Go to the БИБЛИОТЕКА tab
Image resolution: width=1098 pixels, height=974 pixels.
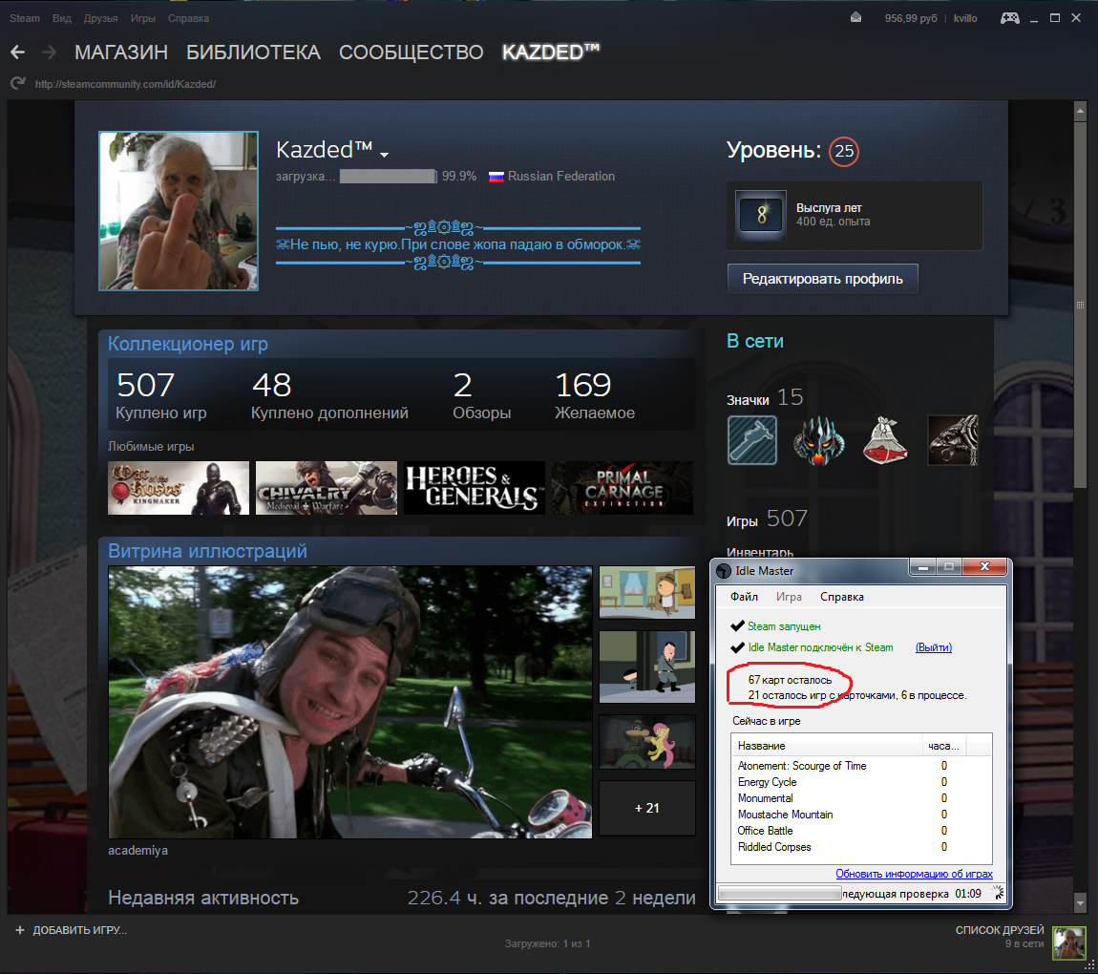[253, 53]
